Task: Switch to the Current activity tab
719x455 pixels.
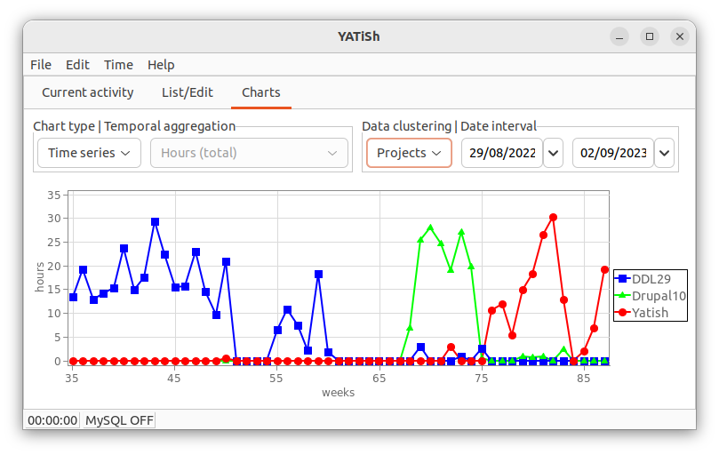Action: pyautogui.click(x=88, y=92)
